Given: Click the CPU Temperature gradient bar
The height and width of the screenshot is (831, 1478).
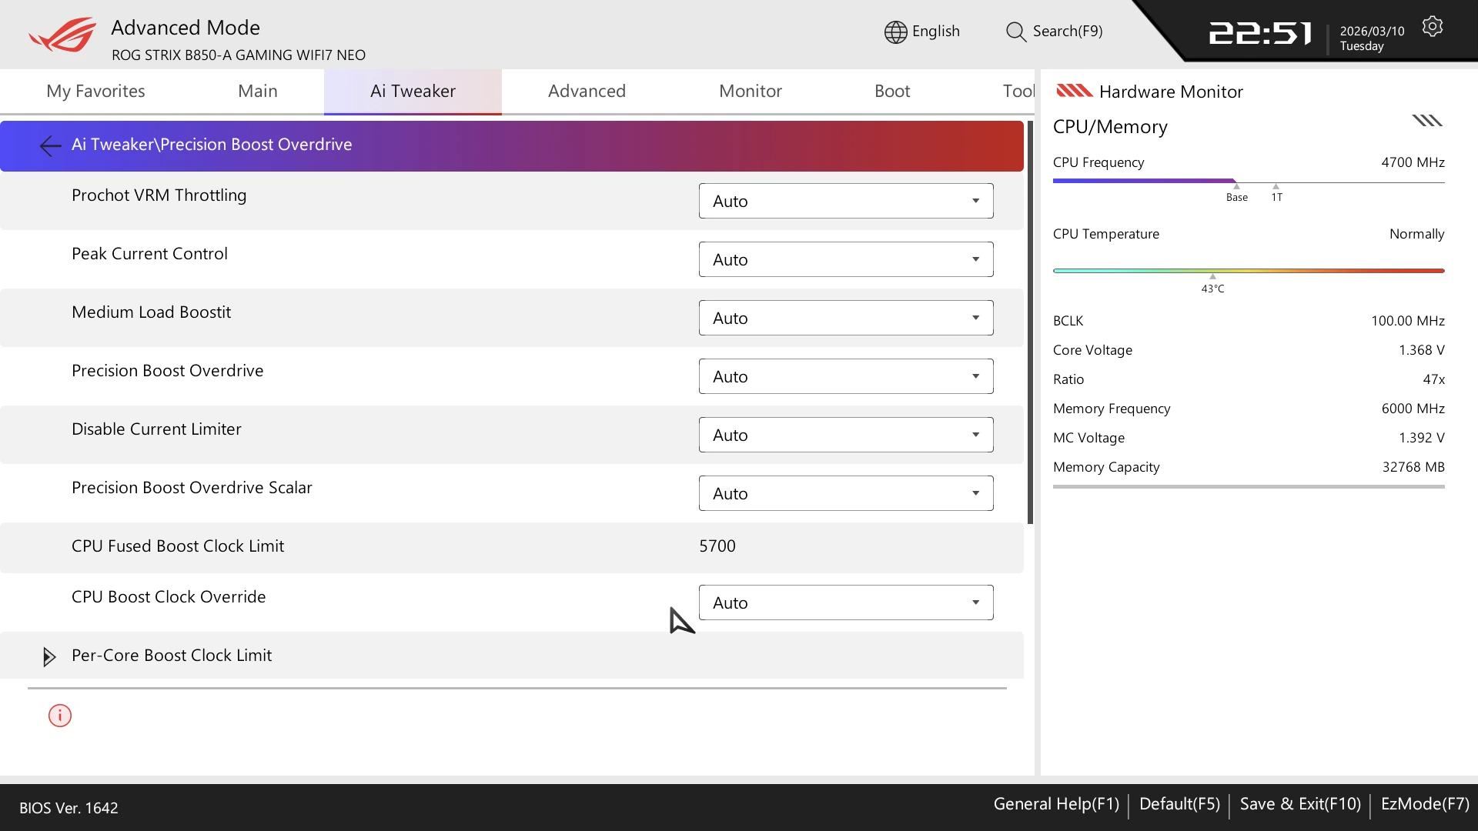Looking at the screenshot, I should (x=1248, y=271).
